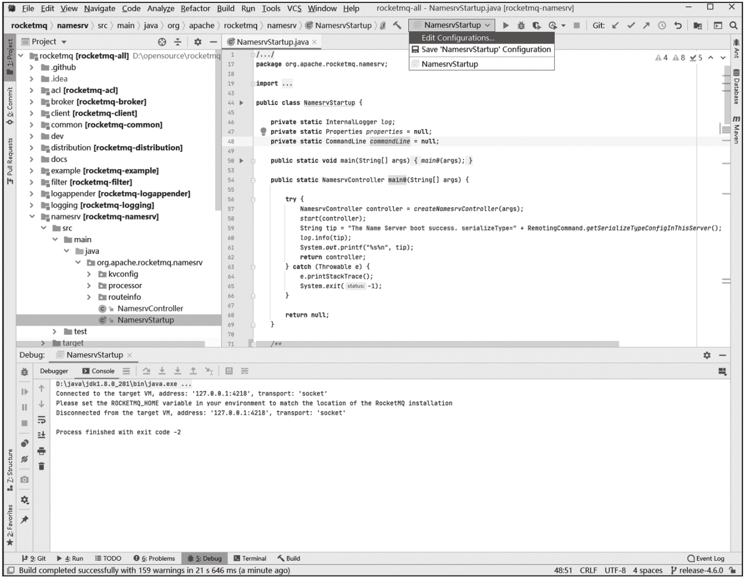
Task: Click thread dump camera icon in Debug sidebar
Action: 25,479
